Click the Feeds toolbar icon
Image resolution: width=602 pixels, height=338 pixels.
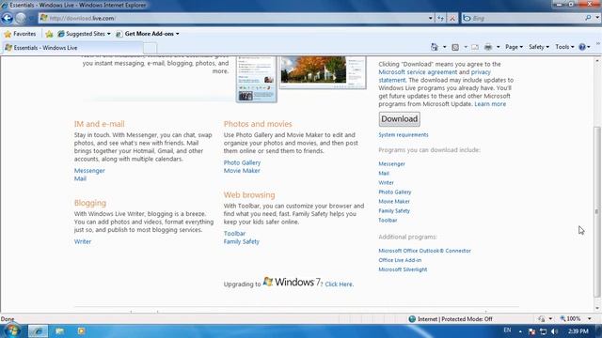pos(455,47)
